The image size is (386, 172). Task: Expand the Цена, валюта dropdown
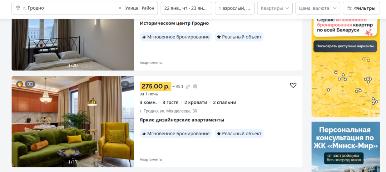click(x=318, y=8)
